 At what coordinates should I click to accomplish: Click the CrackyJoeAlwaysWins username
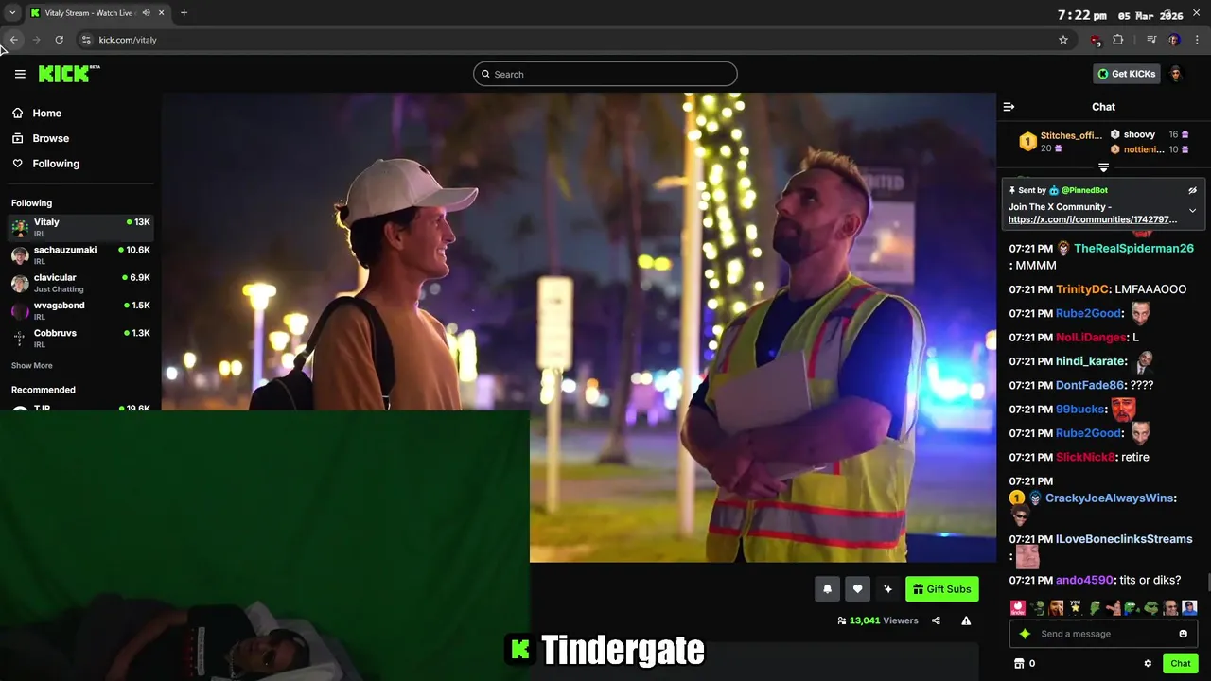1110,498
